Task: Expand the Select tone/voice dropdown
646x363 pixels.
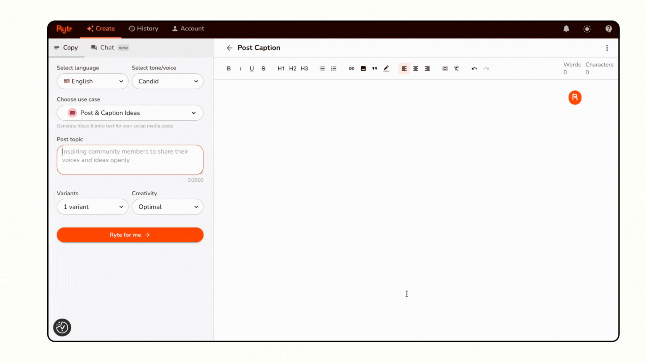Action: click(x=167, y=81)
